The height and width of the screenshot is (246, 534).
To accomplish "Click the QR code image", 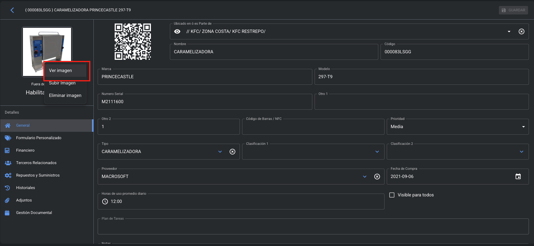I will pos(133,42).
